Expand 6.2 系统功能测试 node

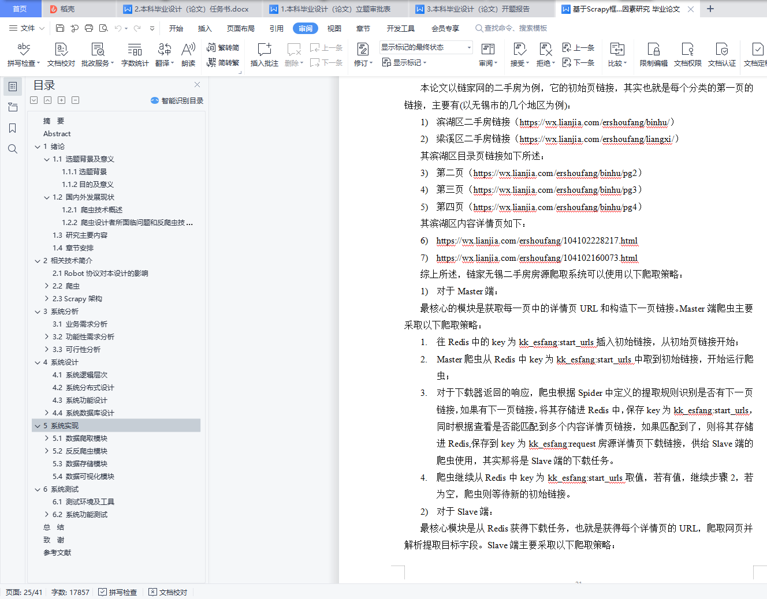click(47, 515)
